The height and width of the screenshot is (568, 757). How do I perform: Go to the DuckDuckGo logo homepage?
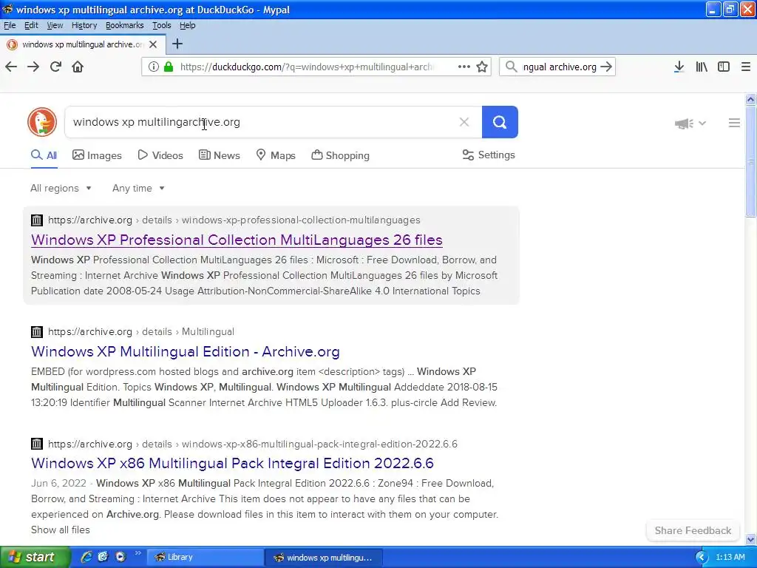[42, 122]
